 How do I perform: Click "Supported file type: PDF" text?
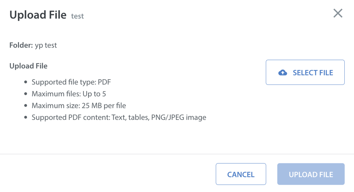click(71, 82)
